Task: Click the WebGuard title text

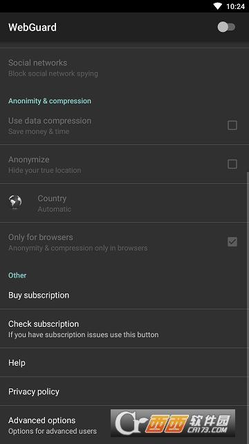Action: click(x=33, y=28)
